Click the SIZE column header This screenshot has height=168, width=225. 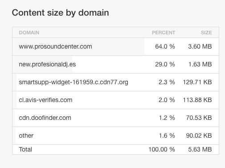click(x=206, y=33)
